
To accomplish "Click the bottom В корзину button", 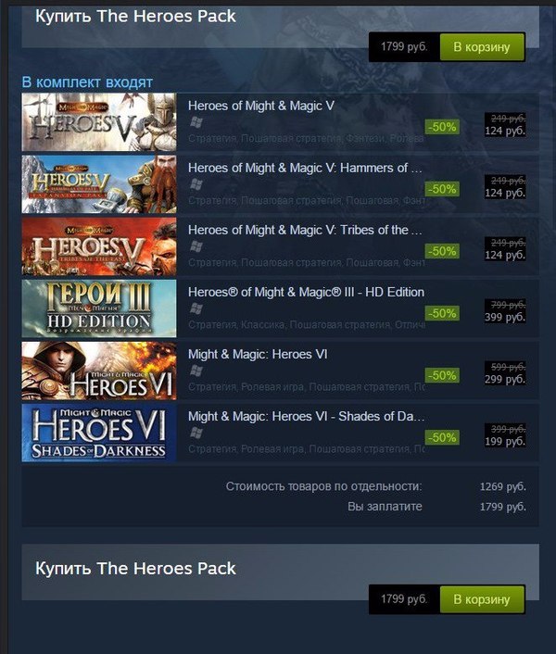I will coord(482,599).
